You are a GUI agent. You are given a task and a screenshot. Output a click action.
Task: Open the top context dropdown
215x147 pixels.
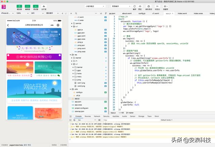pos(87,120)
